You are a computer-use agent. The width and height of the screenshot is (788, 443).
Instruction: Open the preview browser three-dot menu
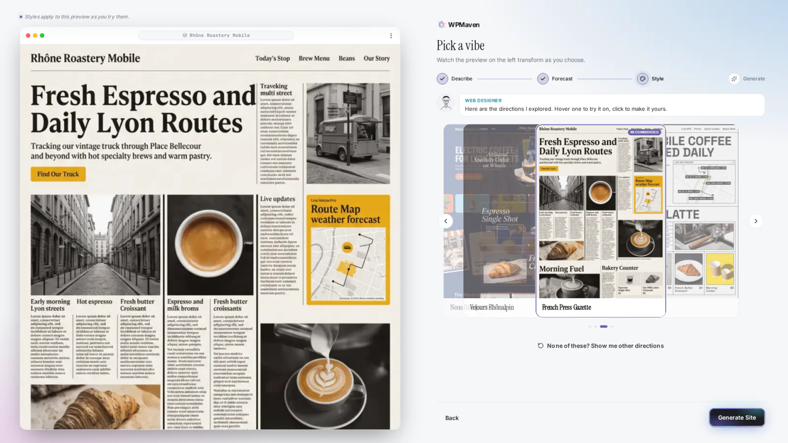(x=391, y=35)
